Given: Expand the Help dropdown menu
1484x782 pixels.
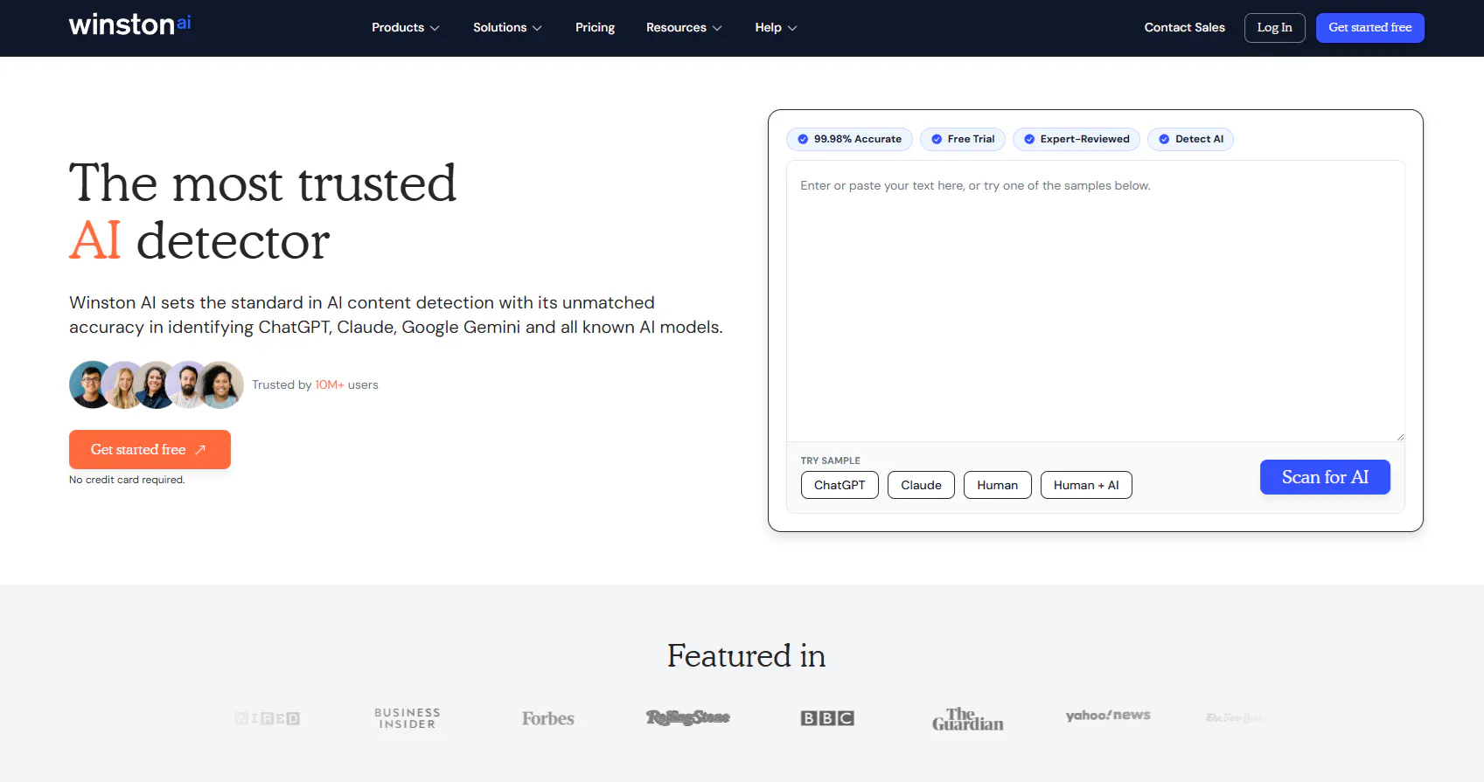Looking at the screenshot, I should click(777, 28).
